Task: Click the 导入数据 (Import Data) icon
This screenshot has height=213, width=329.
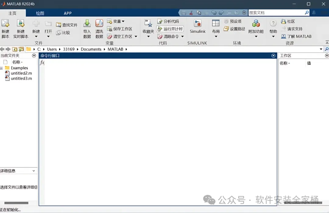Action: (x=87, y=23)
